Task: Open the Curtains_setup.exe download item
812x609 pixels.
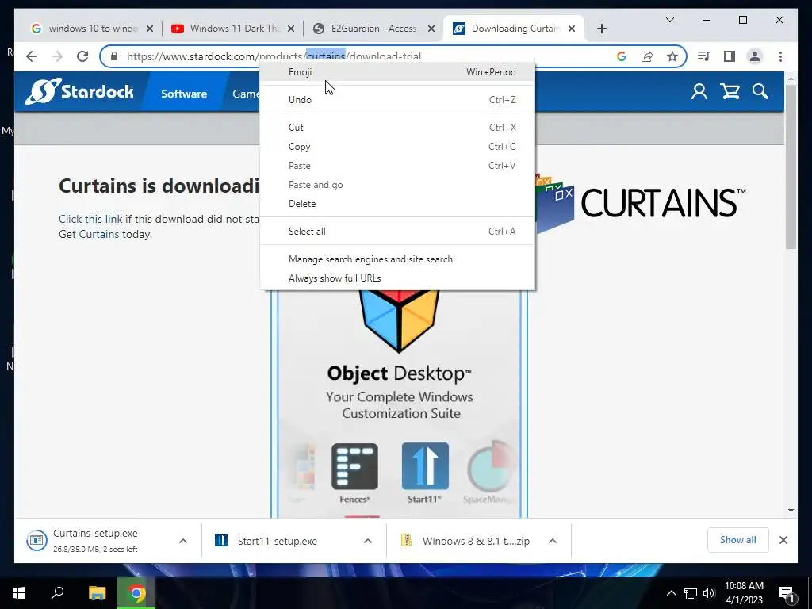Action: (x=96, y=541)
